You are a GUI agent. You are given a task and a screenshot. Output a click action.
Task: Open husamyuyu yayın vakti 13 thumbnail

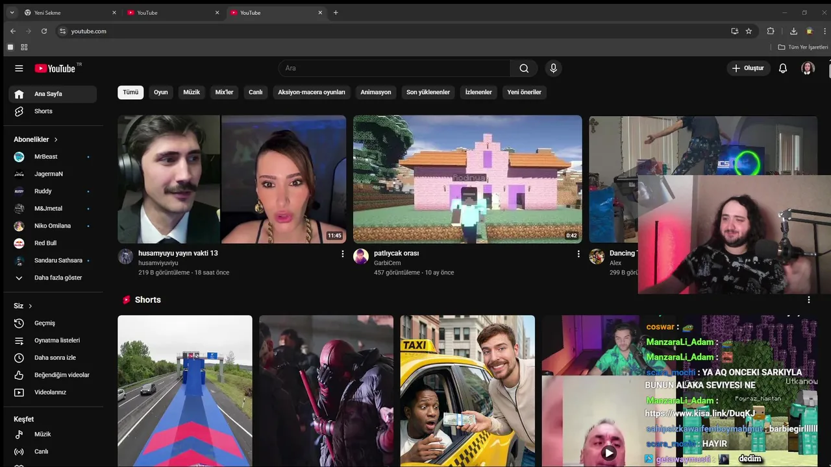point(232,180)
